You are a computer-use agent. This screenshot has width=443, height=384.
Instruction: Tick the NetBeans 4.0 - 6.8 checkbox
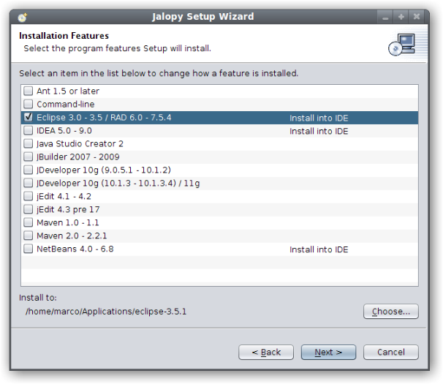(x=28, y=249)
